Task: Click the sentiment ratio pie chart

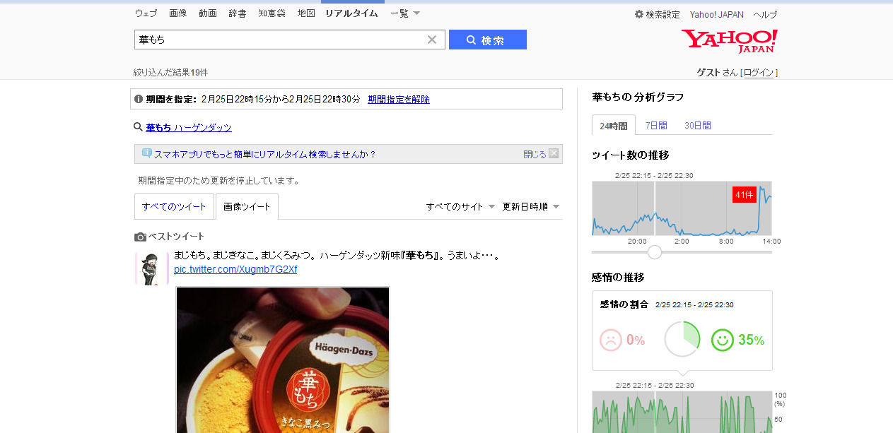Action: coord(682,339)
